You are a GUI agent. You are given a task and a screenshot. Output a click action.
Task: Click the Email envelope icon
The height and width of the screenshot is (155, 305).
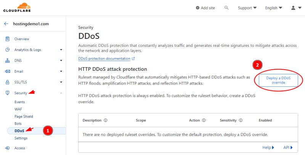[7, 71]
